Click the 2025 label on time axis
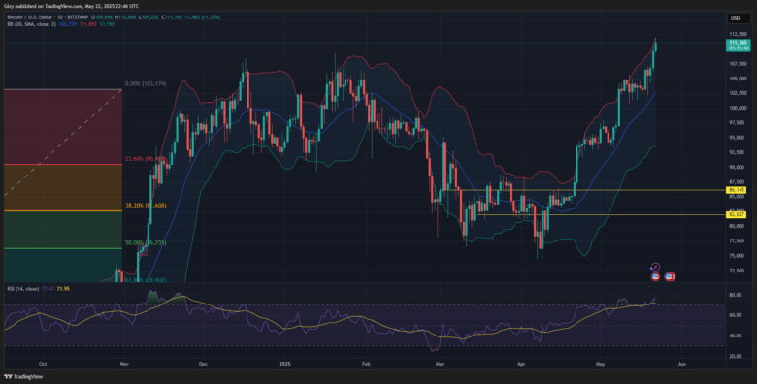The height and width of the screenshot is (384, 757). pos(285,363)
